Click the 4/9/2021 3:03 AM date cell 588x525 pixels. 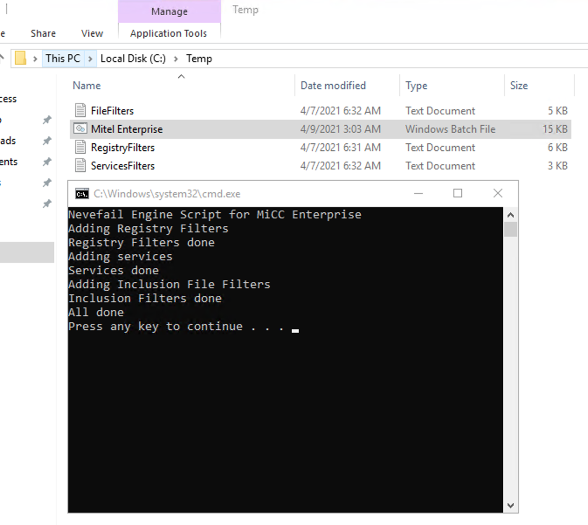[x=340, y=129]
